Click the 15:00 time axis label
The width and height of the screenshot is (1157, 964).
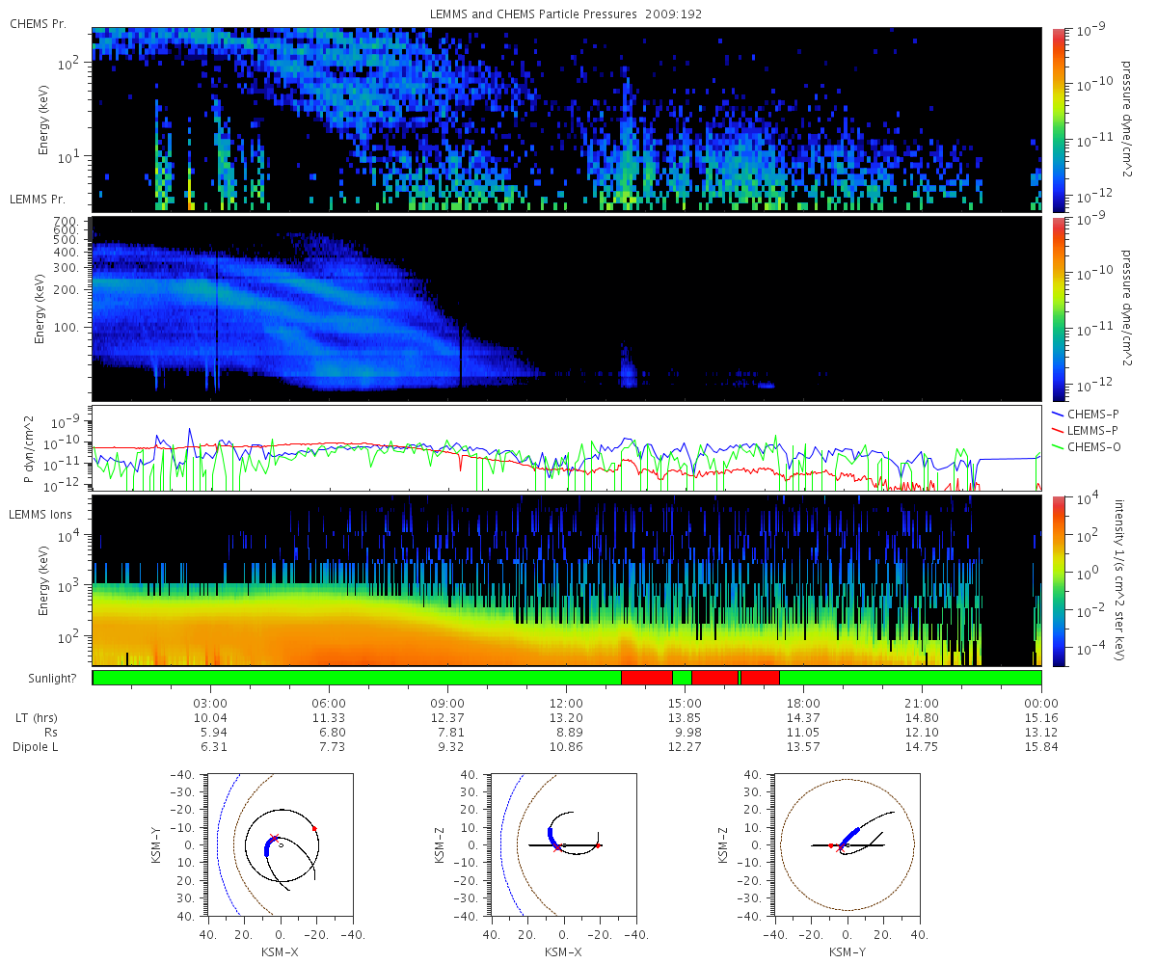click(x=685, y=703)
